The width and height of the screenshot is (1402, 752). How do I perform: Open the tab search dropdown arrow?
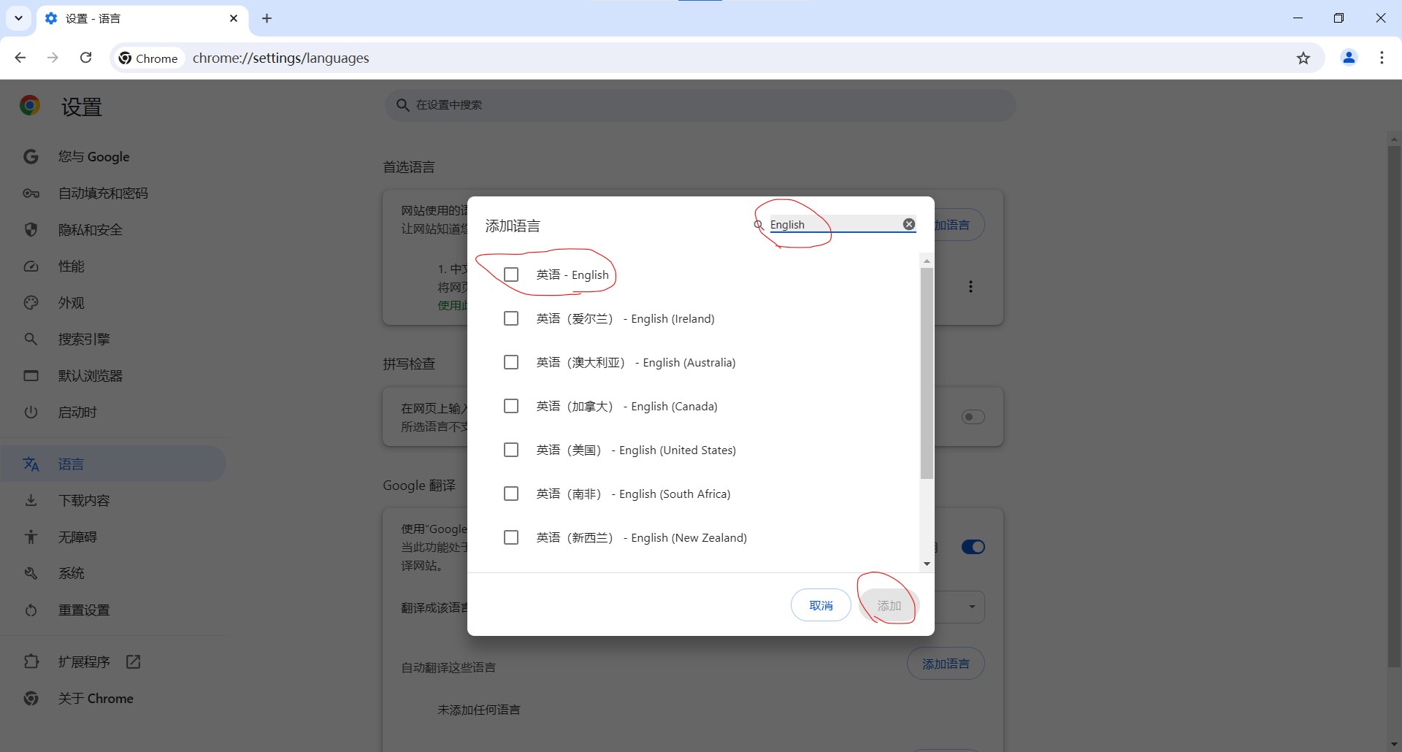[x=18, y=18]
